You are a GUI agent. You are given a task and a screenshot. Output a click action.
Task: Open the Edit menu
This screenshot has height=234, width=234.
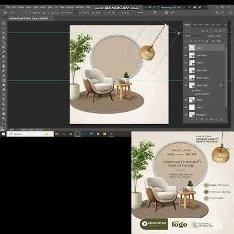point(14,7)
